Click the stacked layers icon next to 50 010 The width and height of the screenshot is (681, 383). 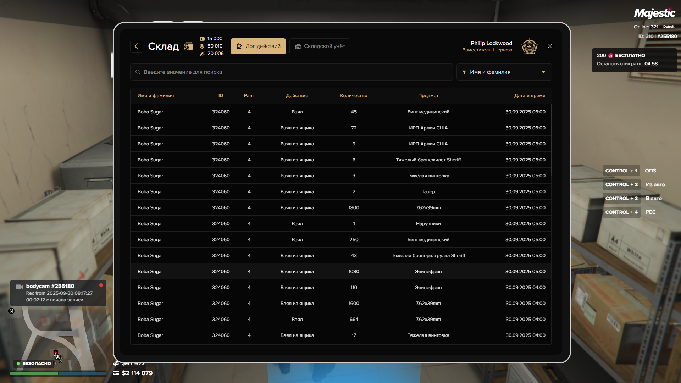click(x=202, y=46)
